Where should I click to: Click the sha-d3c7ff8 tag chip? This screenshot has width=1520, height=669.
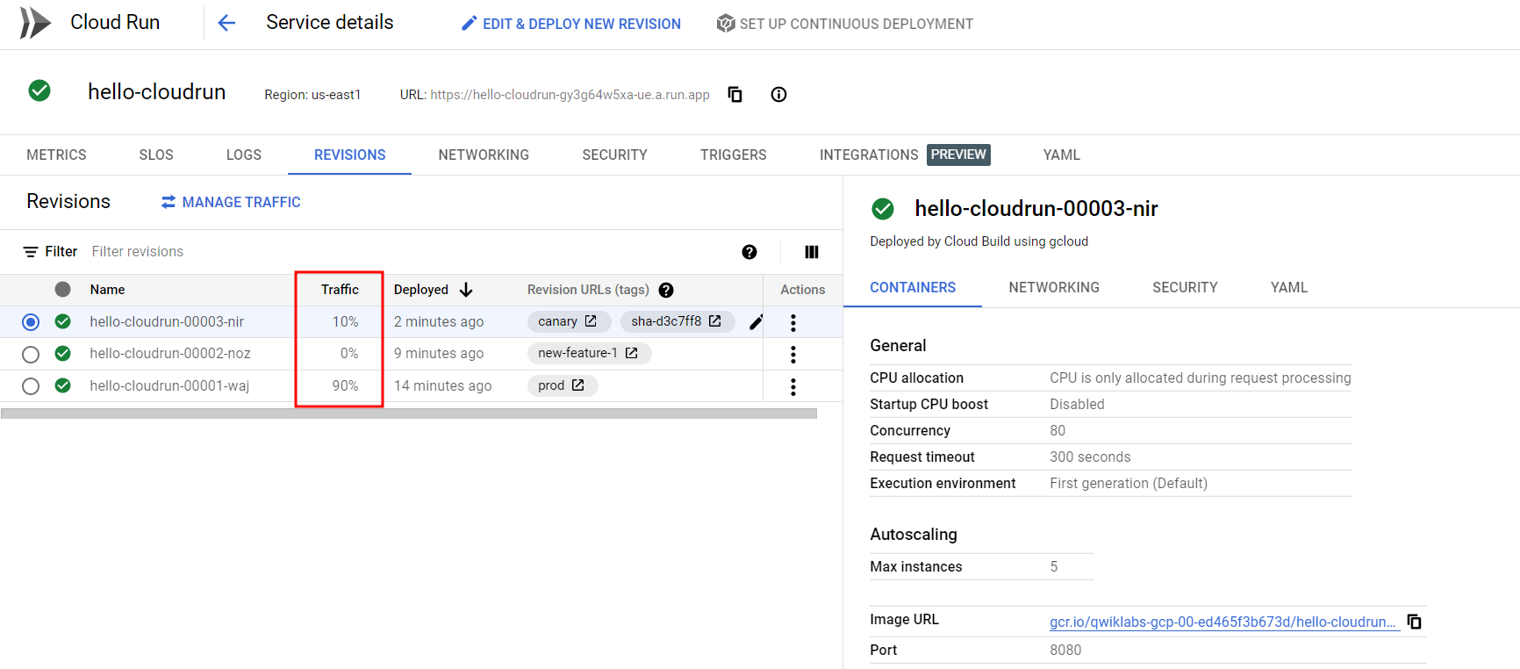[x=678, y=321]
